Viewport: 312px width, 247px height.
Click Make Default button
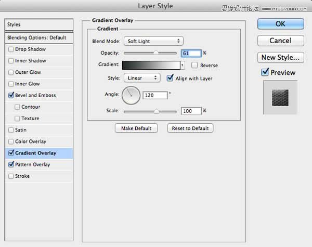[x=136, y=128]
